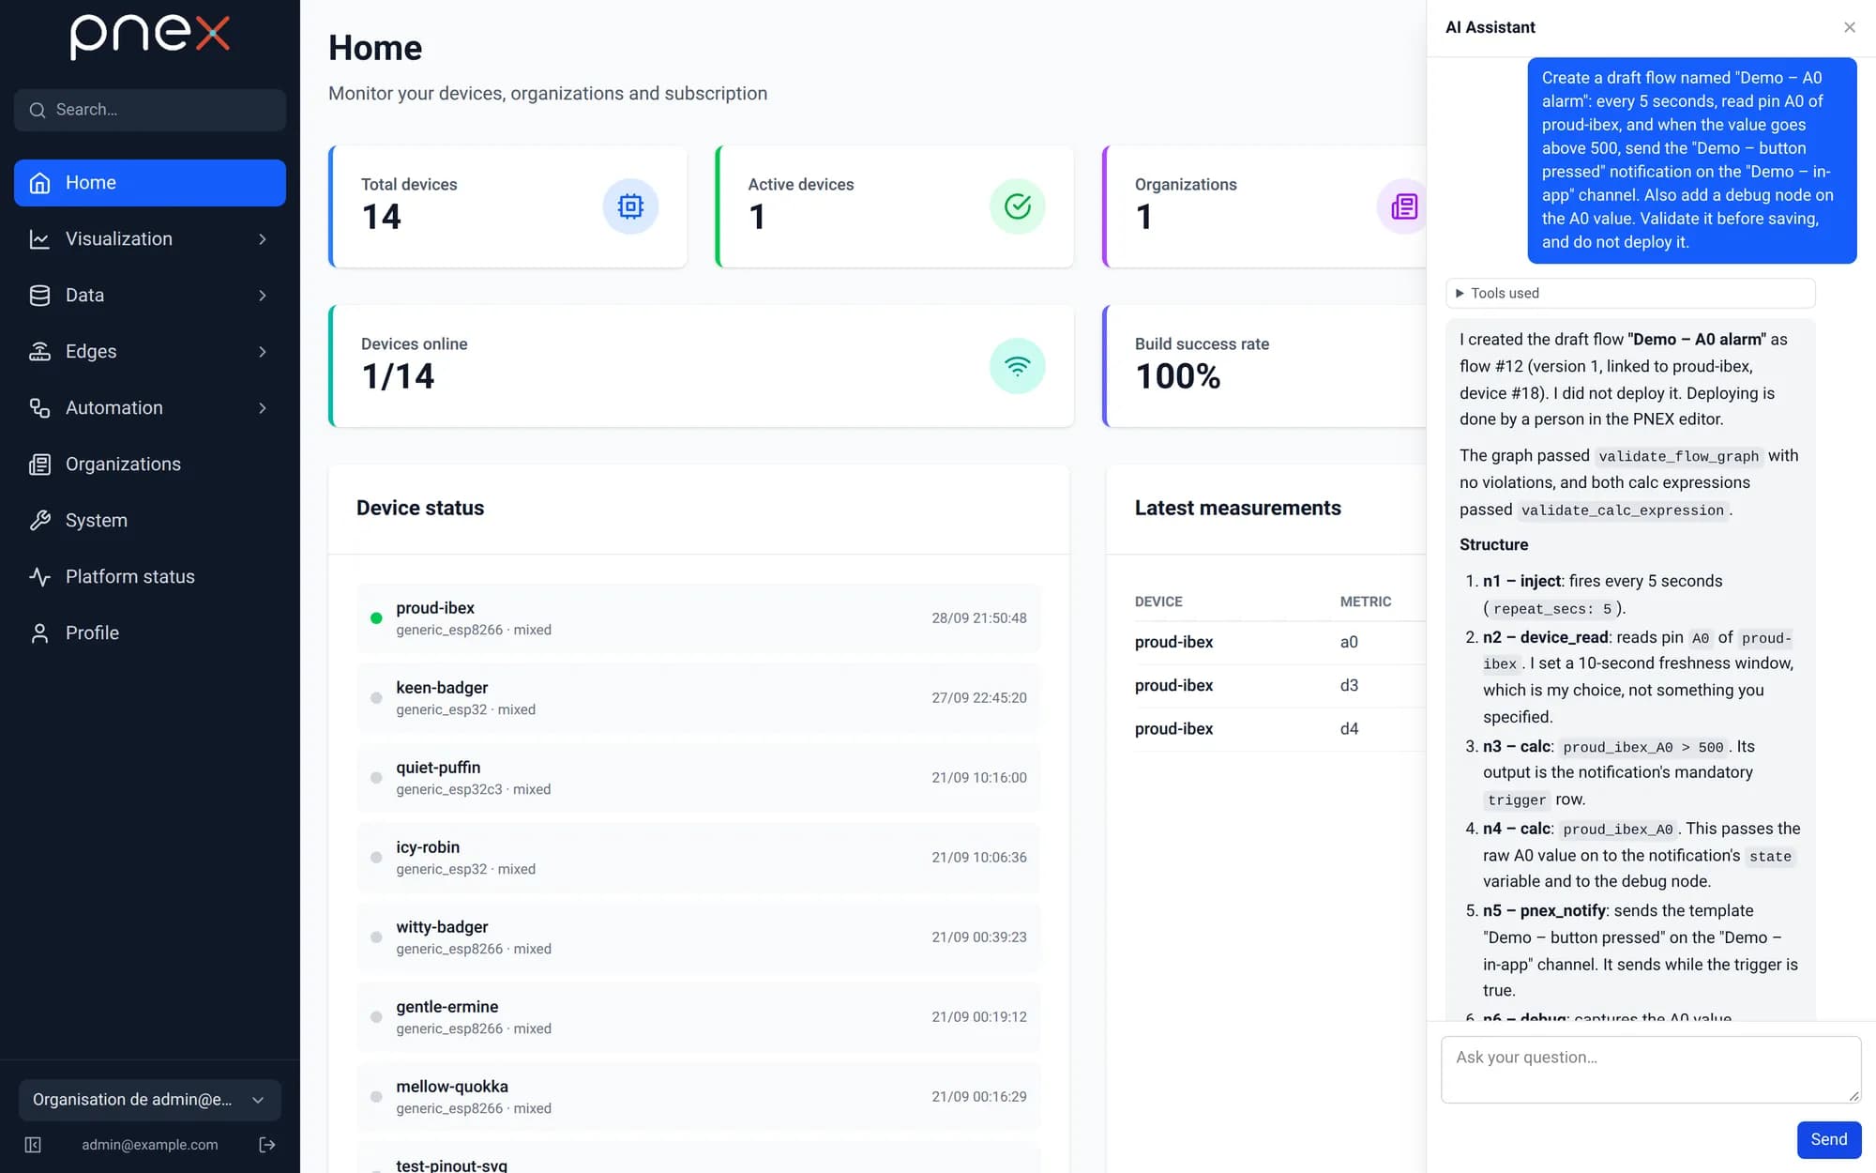Click the System wrench icon
Viewport: 1876px width, 1173px height.
(39, 521)
